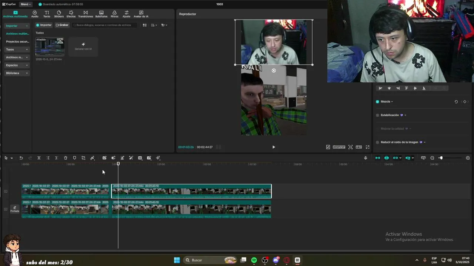Enable the Estabilización checkbox

coord(377,115)
